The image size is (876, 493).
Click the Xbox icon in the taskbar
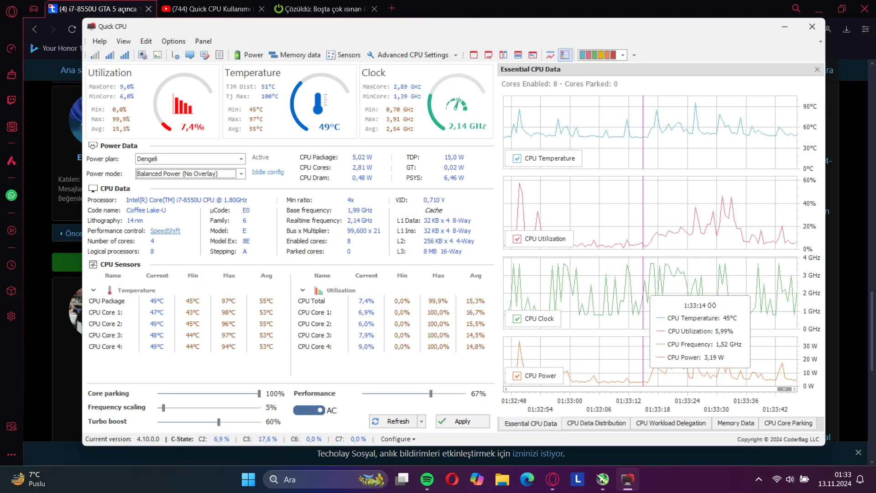click(603, 479)
